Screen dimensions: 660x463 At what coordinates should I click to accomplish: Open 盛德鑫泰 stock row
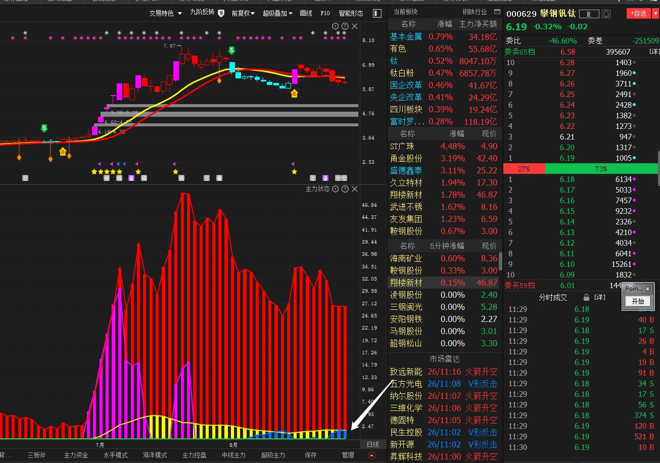pos(445,171)
